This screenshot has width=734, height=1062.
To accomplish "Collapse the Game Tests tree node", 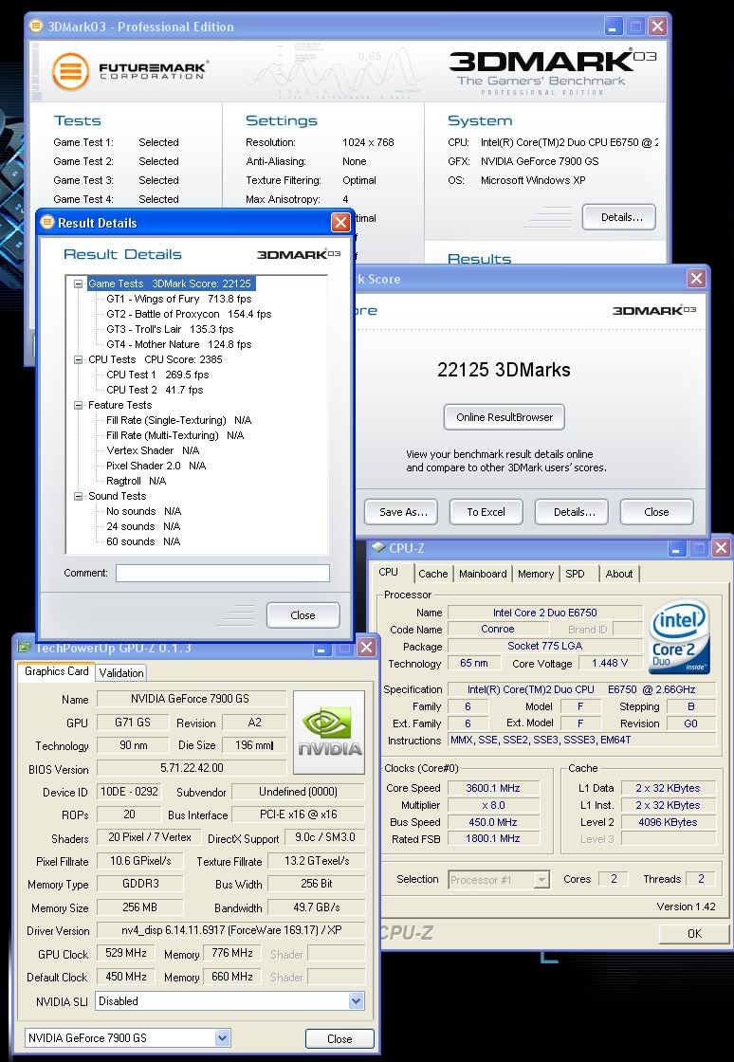I will [79, 284].
